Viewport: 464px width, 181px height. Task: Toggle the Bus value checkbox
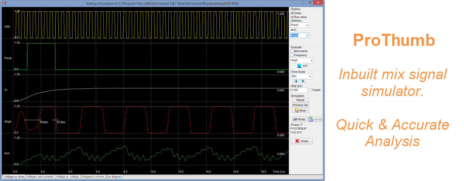coord(292,17)
